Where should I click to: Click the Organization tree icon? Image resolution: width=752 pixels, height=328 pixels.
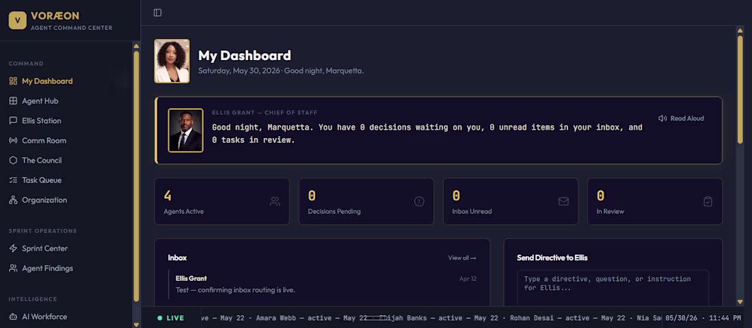point(14,200)
